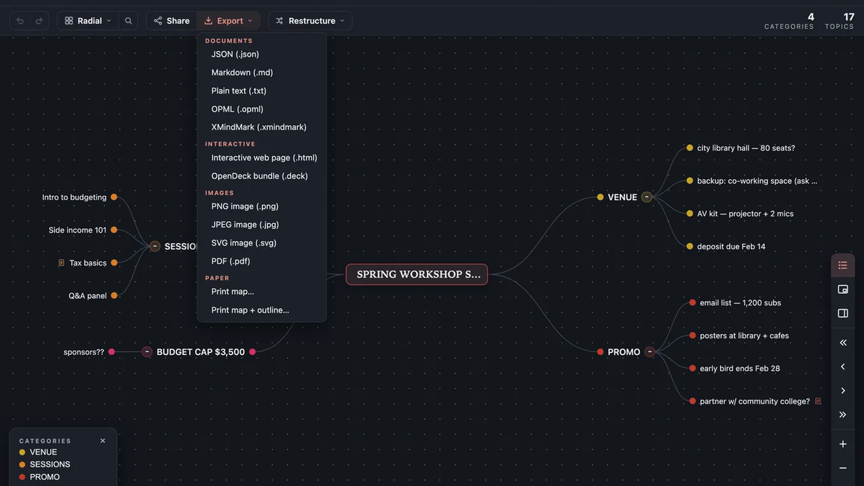Select the PROMO category node

(624, 352)
